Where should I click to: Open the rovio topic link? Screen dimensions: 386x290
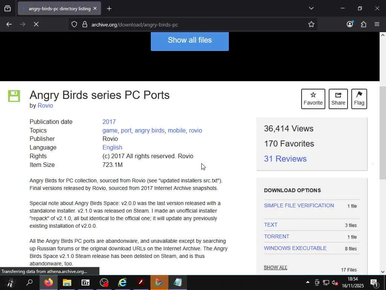pos(196,130)
